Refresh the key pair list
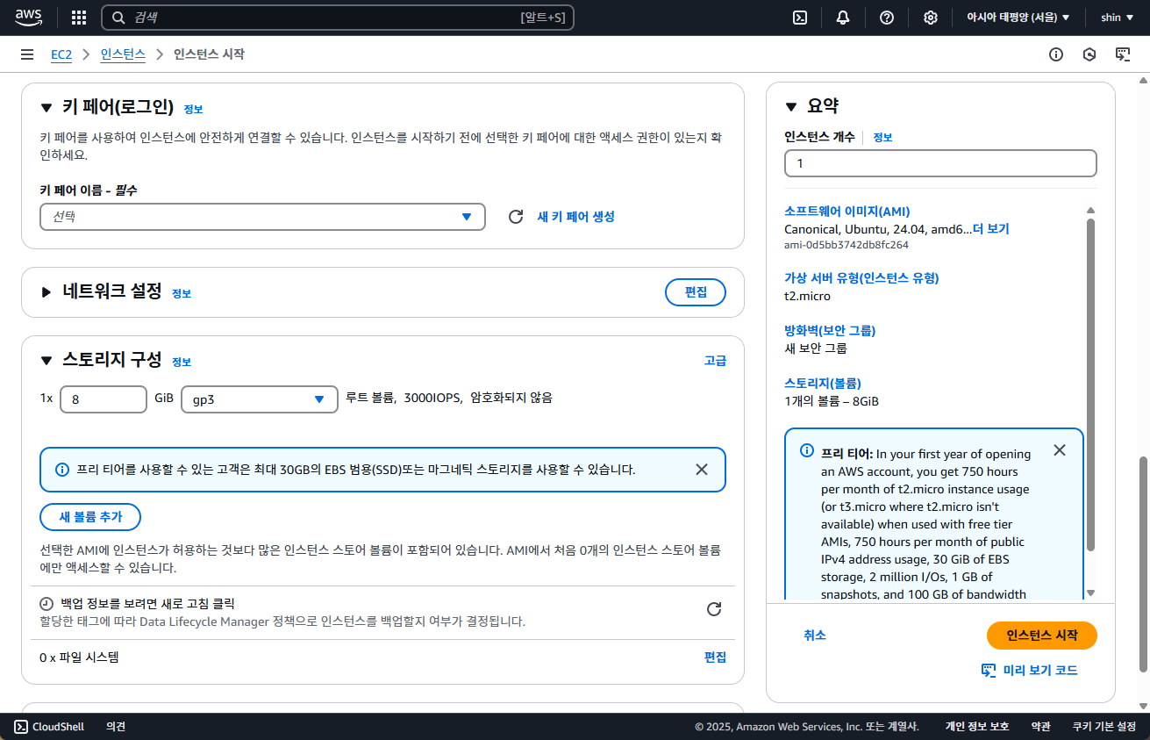The width and height of the screenshot is (1150, 740). pos(516,217)
